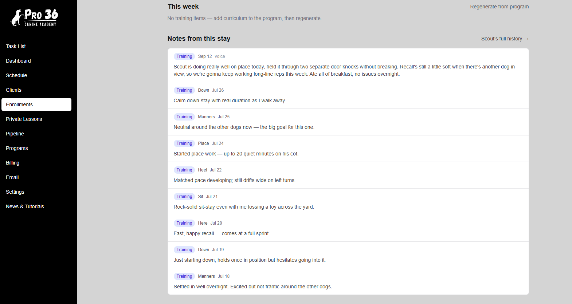Screen dimensions: 572x304
Task: Click the Training tag on the Jul 18 note
Action: coord(184,276)
